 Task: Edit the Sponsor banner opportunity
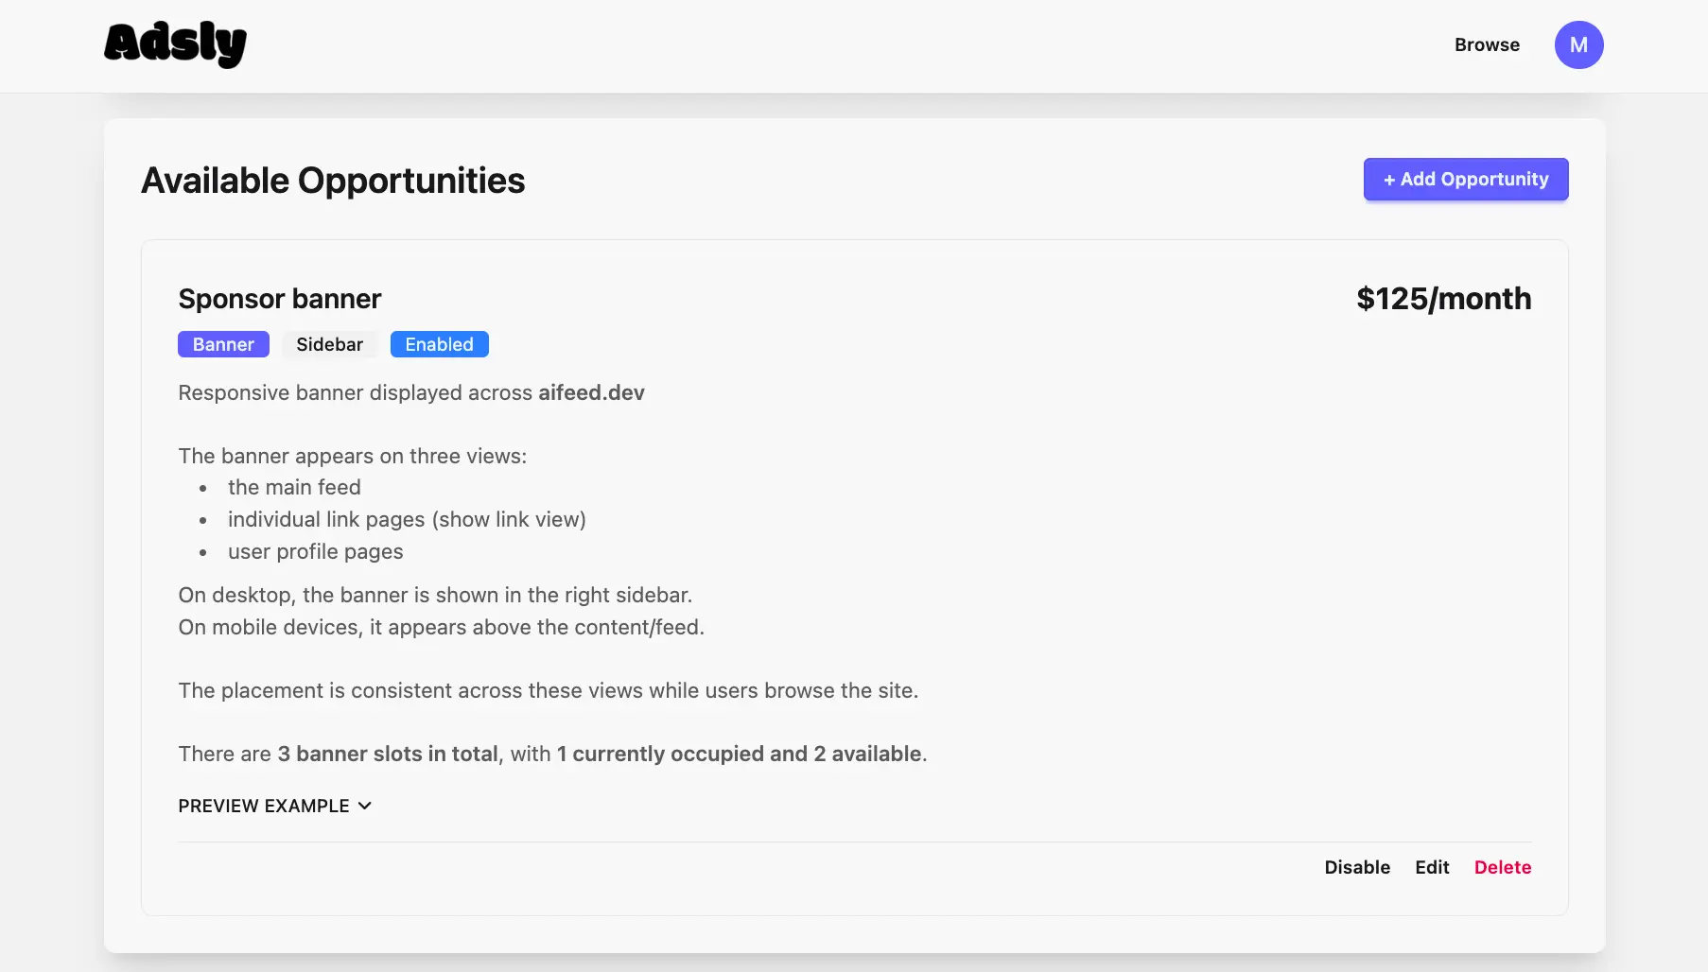[x=1432, y=867]
